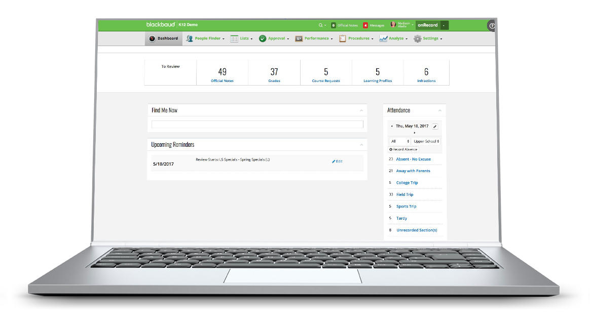Collapse the Find Me Now panel
590x323 pixels.
(x=362, y=110)
